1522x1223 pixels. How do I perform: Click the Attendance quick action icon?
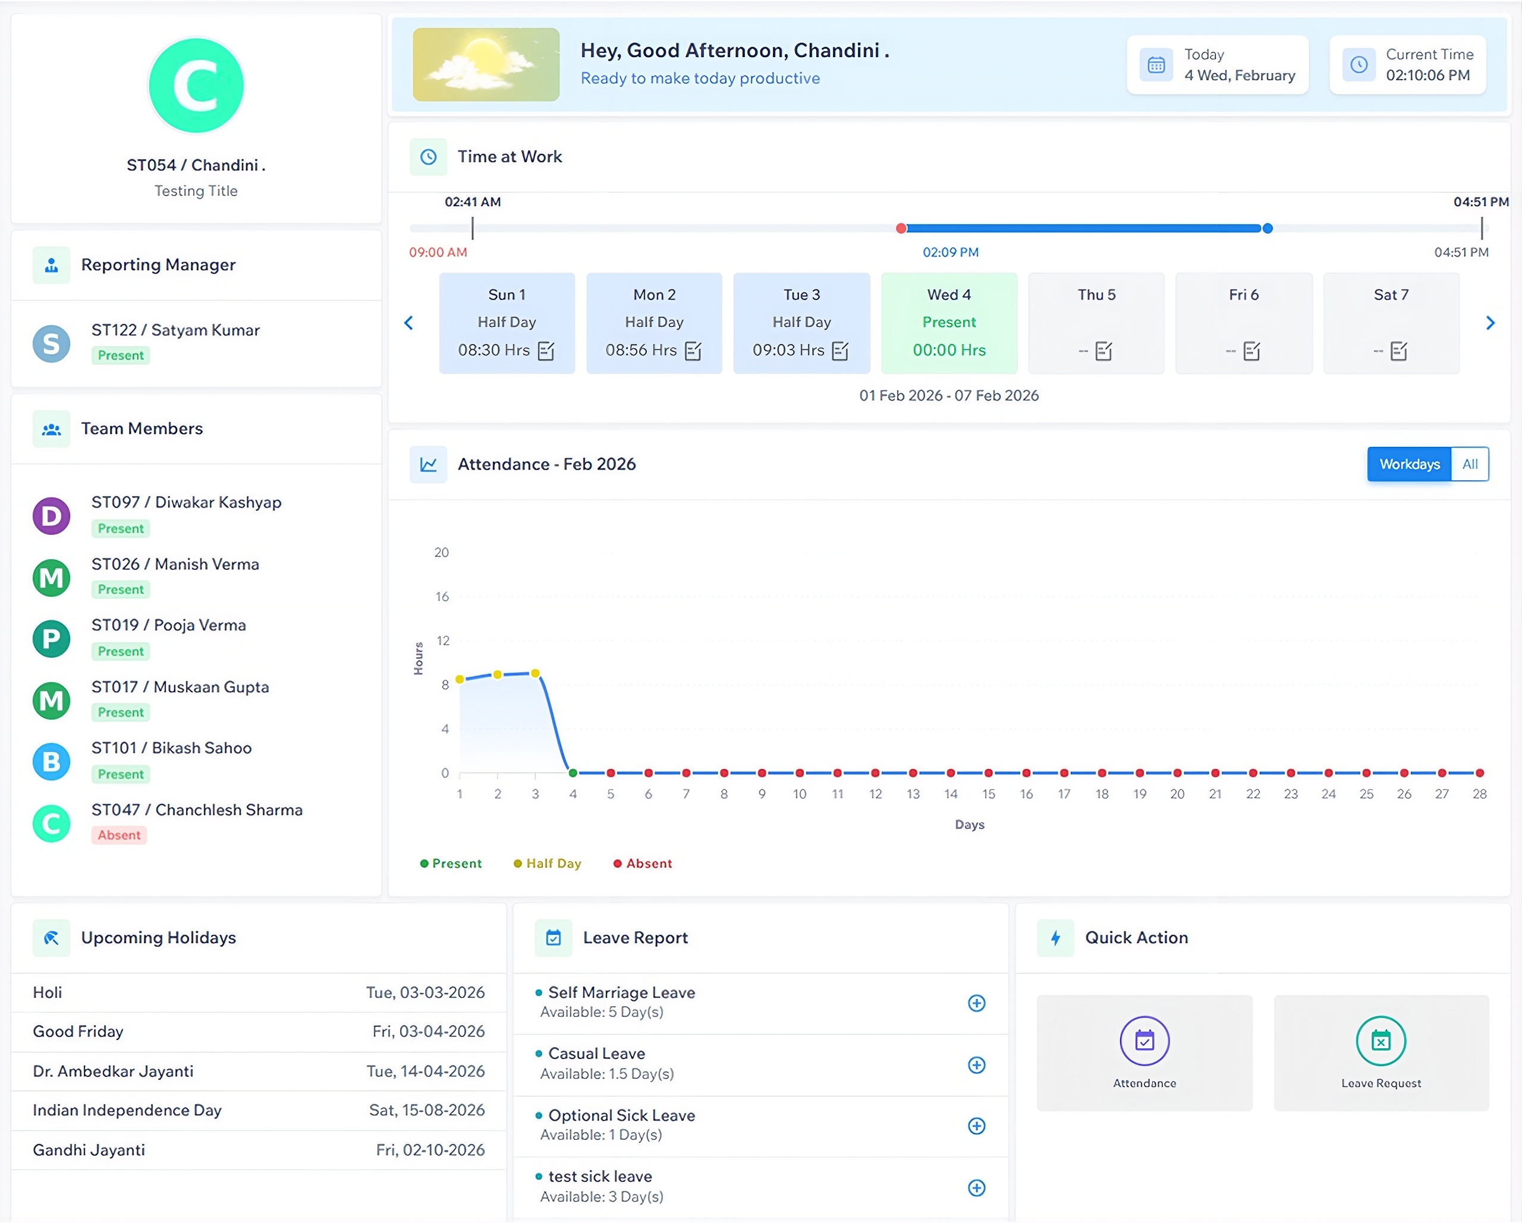(x=1144, y=1040)
